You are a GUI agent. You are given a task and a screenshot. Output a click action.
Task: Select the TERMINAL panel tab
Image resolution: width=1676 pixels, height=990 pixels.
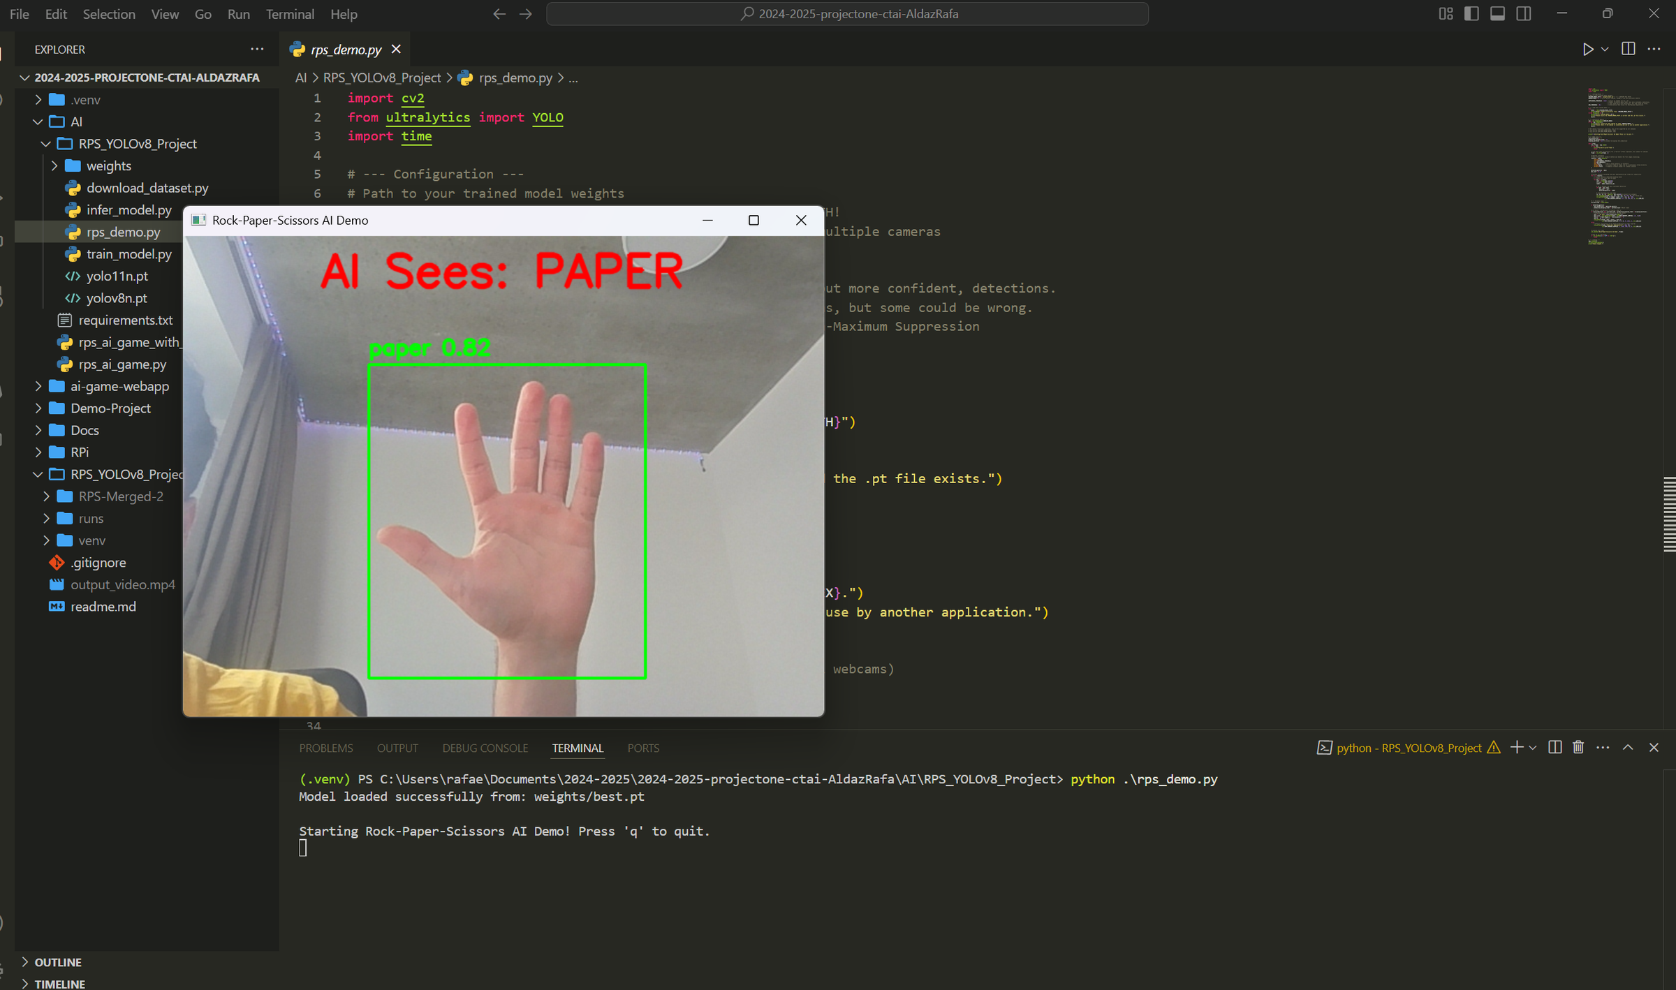click(x=578, y=748)
